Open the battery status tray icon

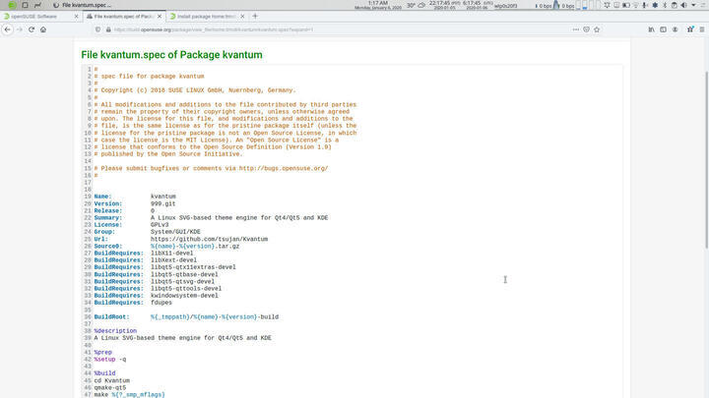tap(626, 6)
